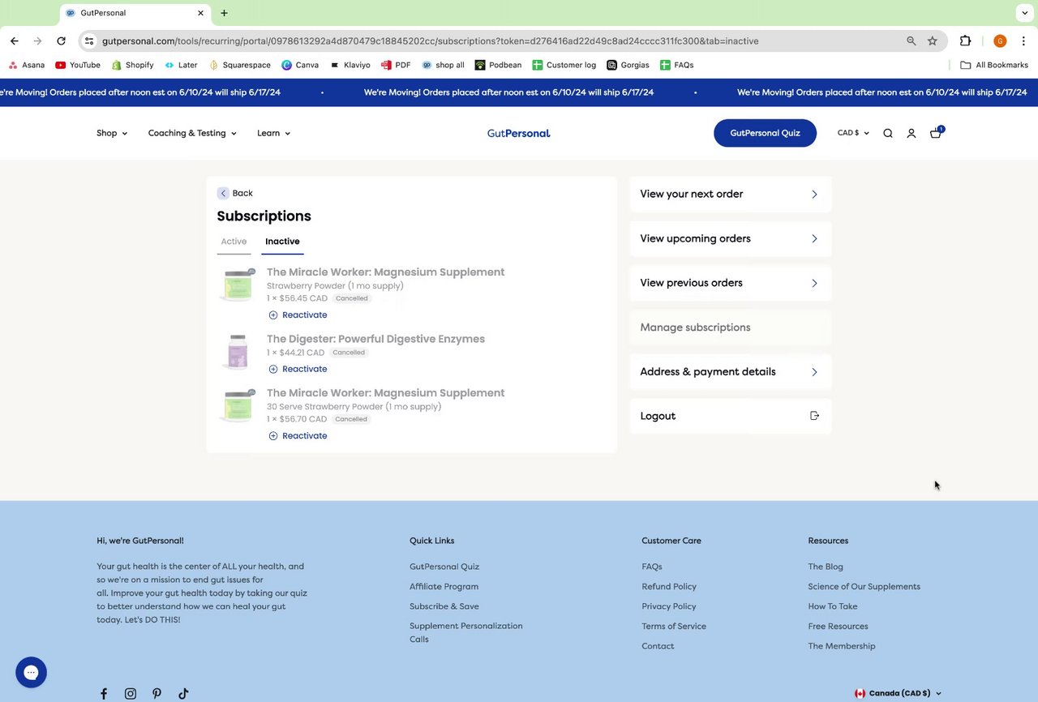Open a new browser tab with plus
The height and width of the screenshot is (702, 1038).
coord(224,13)
